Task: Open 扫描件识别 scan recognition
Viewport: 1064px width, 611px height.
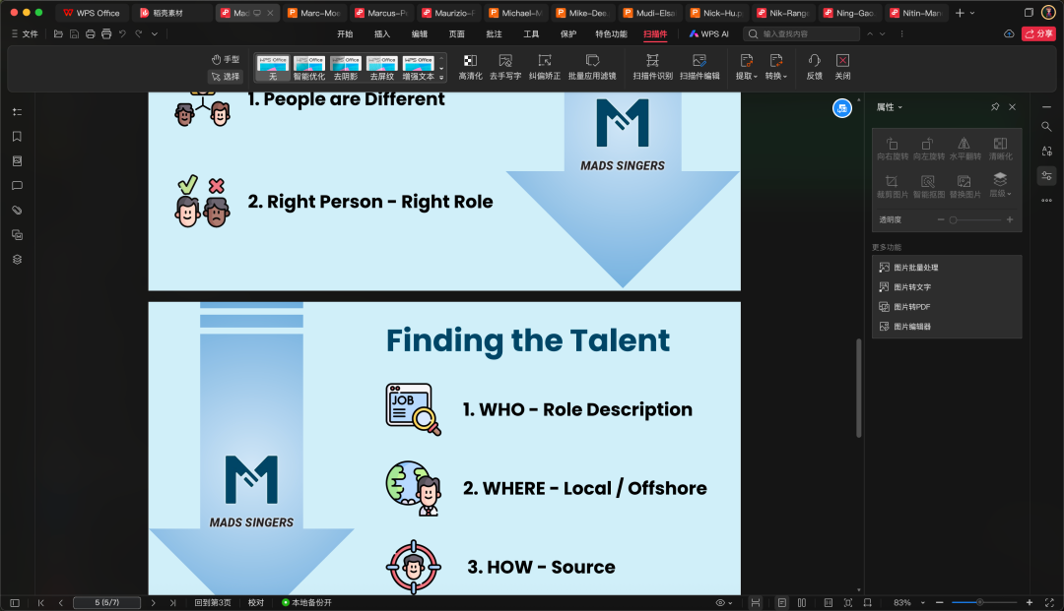Action: click(653, 67)
